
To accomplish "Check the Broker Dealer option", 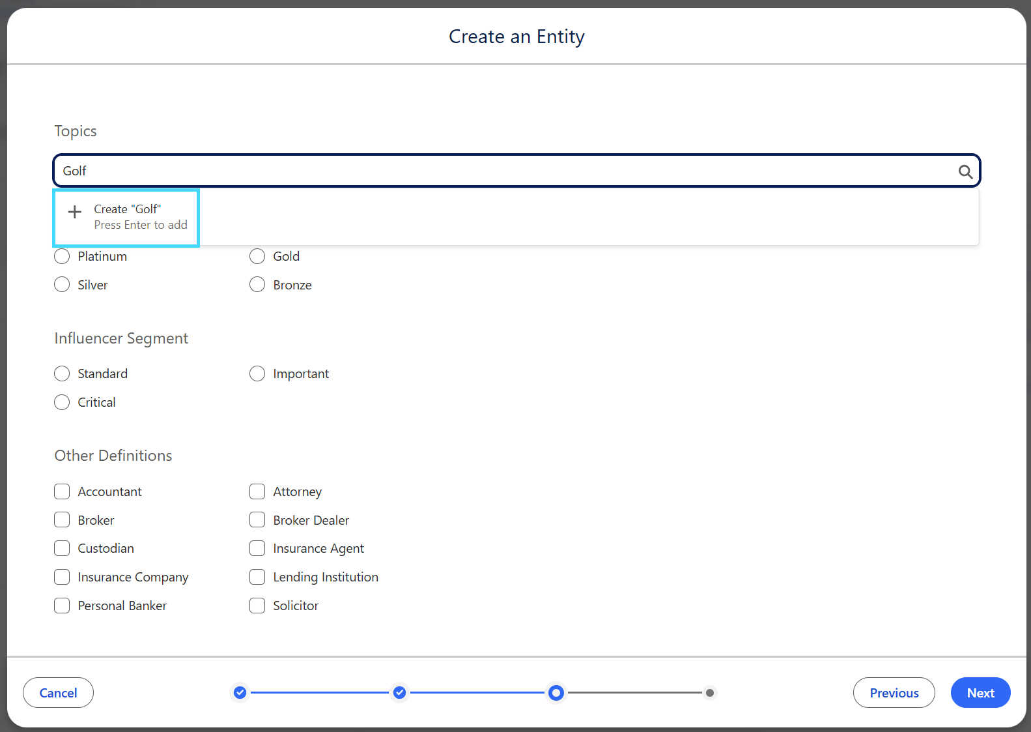I will point(257,520).
